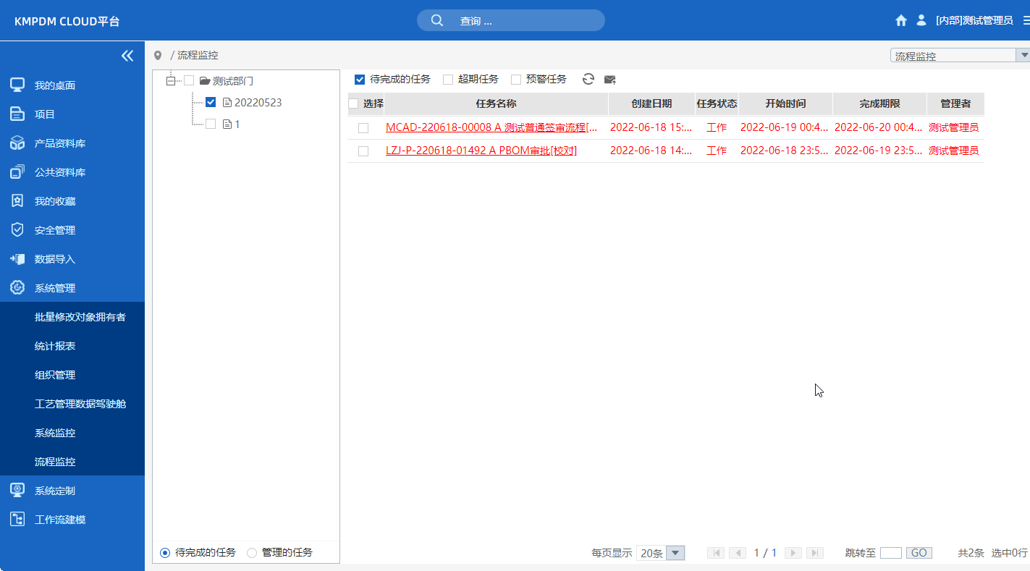Click the GO page jump button
Viewport: 1030px width, 571px height.
pyautogui.click(x=918, y=552)
